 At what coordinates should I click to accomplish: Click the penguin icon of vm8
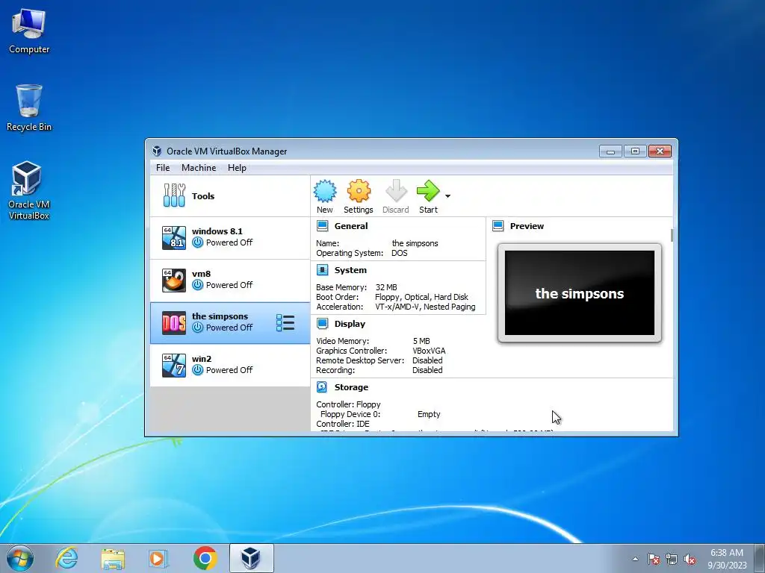coord(173,281)
